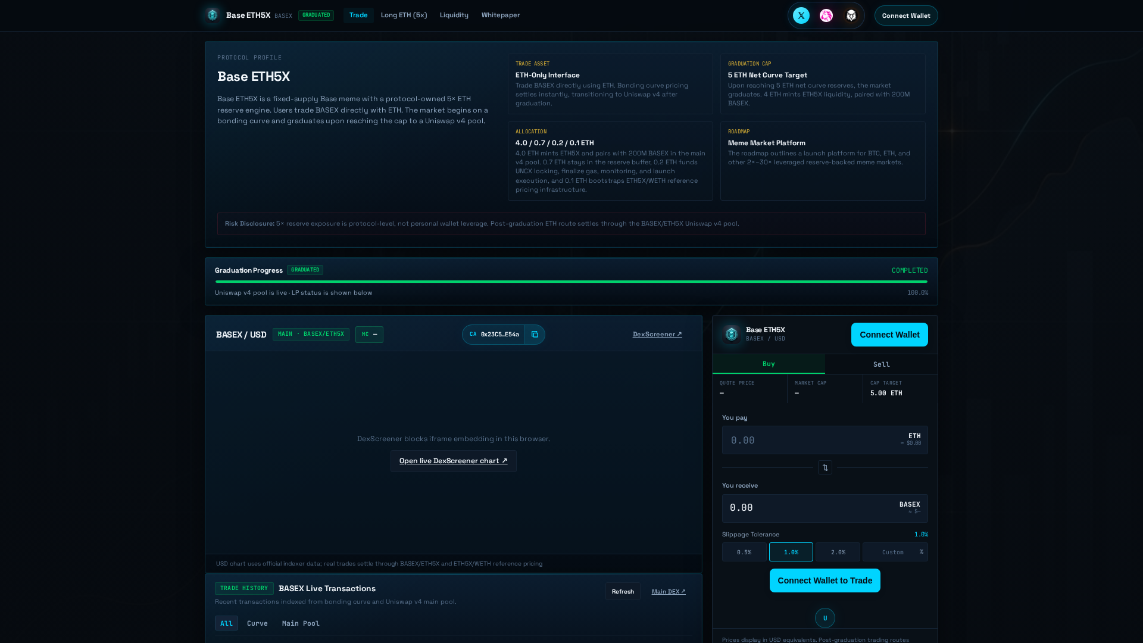Open the X (Twitter) social icon

801,15
